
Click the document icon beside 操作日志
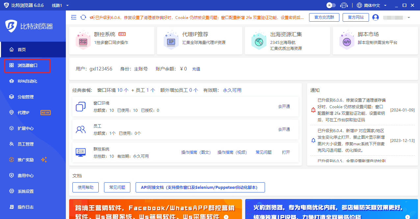[x=12, y=207]
